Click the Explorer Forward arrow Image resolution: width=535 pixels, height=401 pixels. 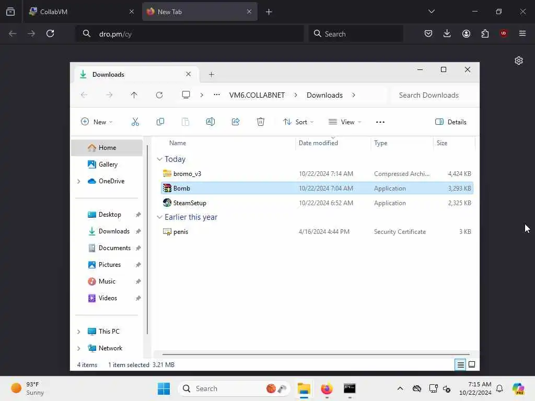click(109, 95)
